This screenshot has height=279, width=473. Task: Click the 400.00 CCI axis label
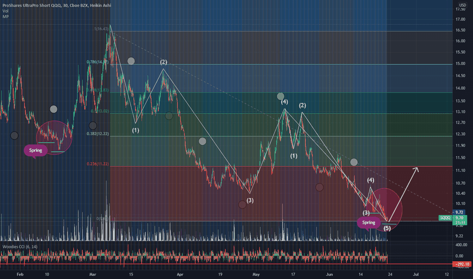pos(461,245)
